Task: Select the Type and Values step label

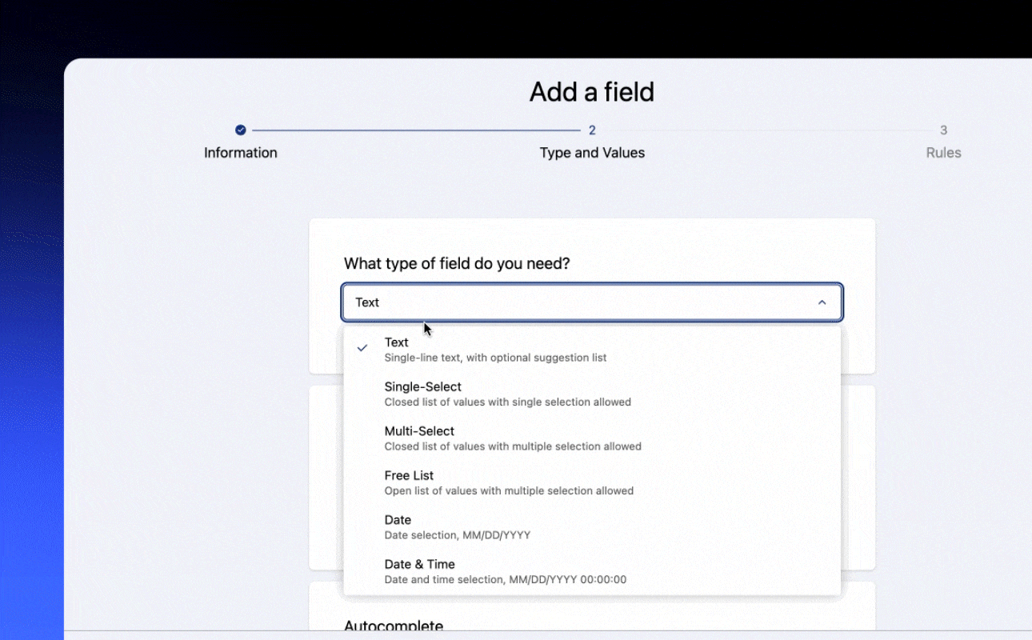Action: pos(592,153)
